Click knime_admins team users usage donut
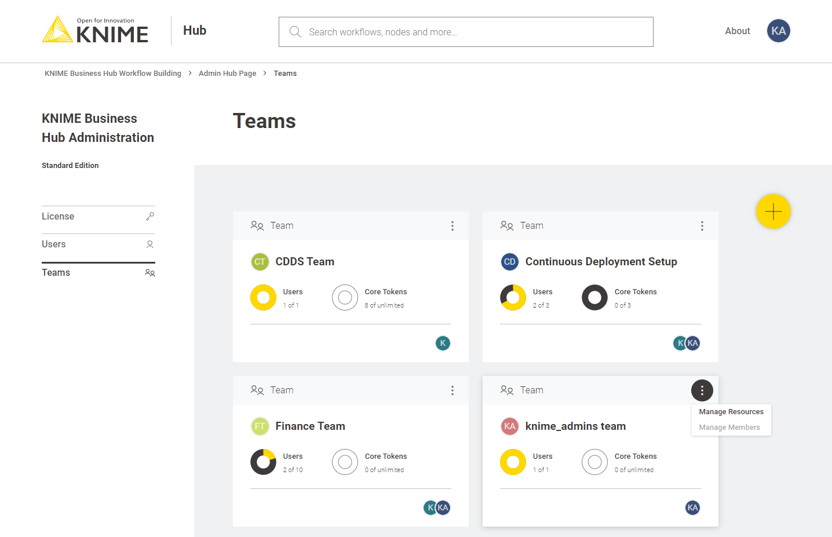Screen dimensions: 832x537 (513, 462)
